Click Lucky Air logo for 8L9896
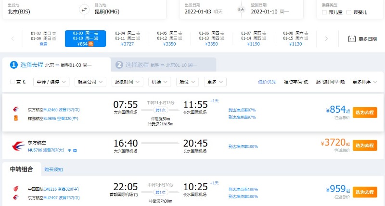This screenshot has height=206, width=385. click(16, 118)
